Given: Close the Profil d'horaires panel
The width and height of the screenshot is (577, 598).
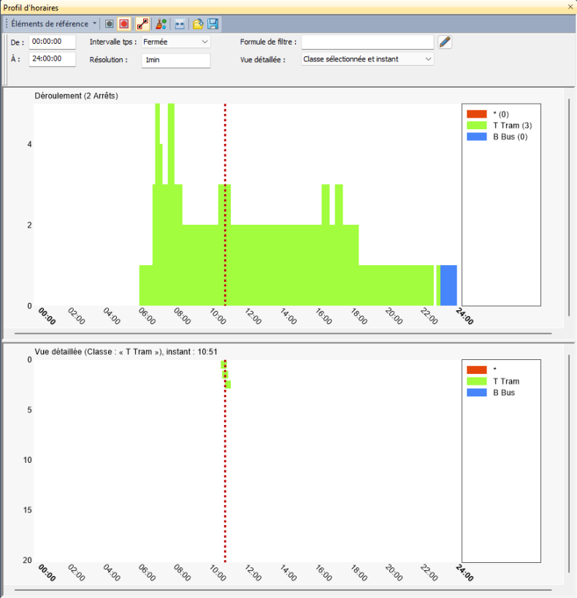Looking at the screenshot, I should click(x=570, y=7).
